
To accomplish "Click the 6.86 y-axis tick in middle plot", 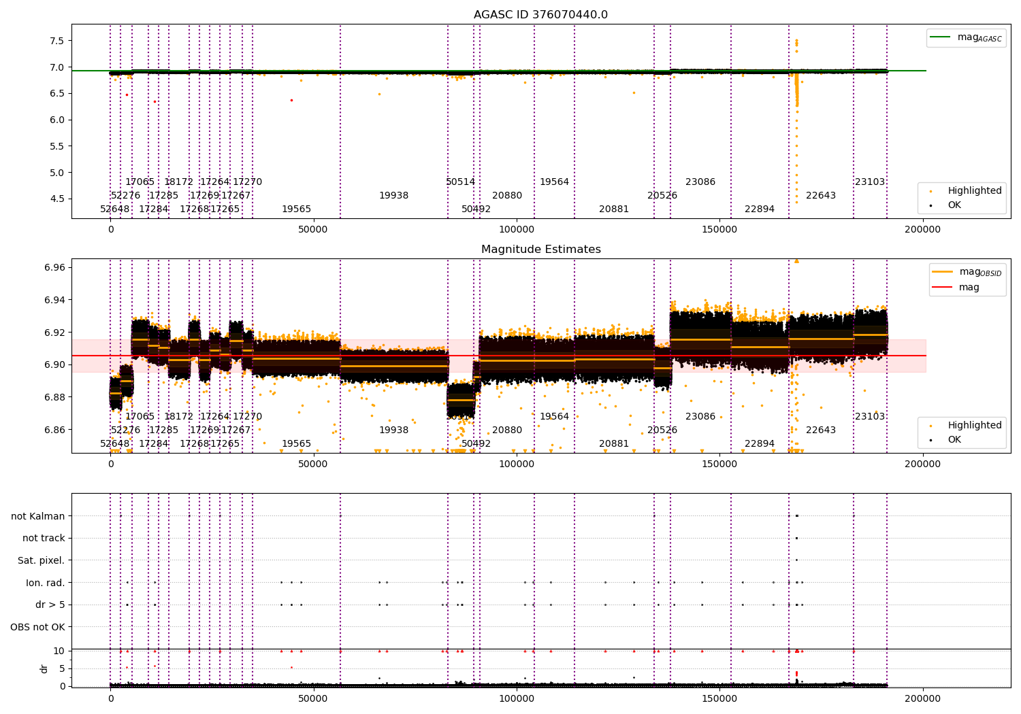I will 54,430.
